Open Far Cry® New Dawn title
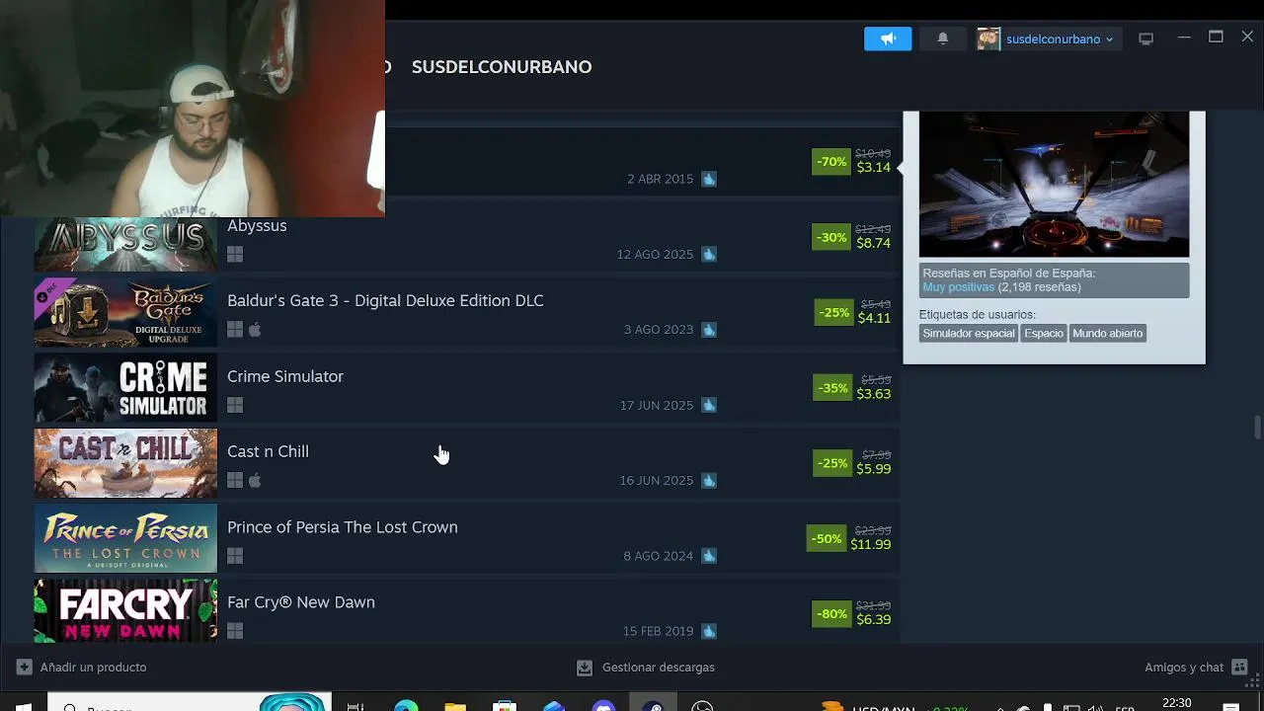The width and height of the screenshot is (1264, 711). pyautogui.click(x=301, y=602)
